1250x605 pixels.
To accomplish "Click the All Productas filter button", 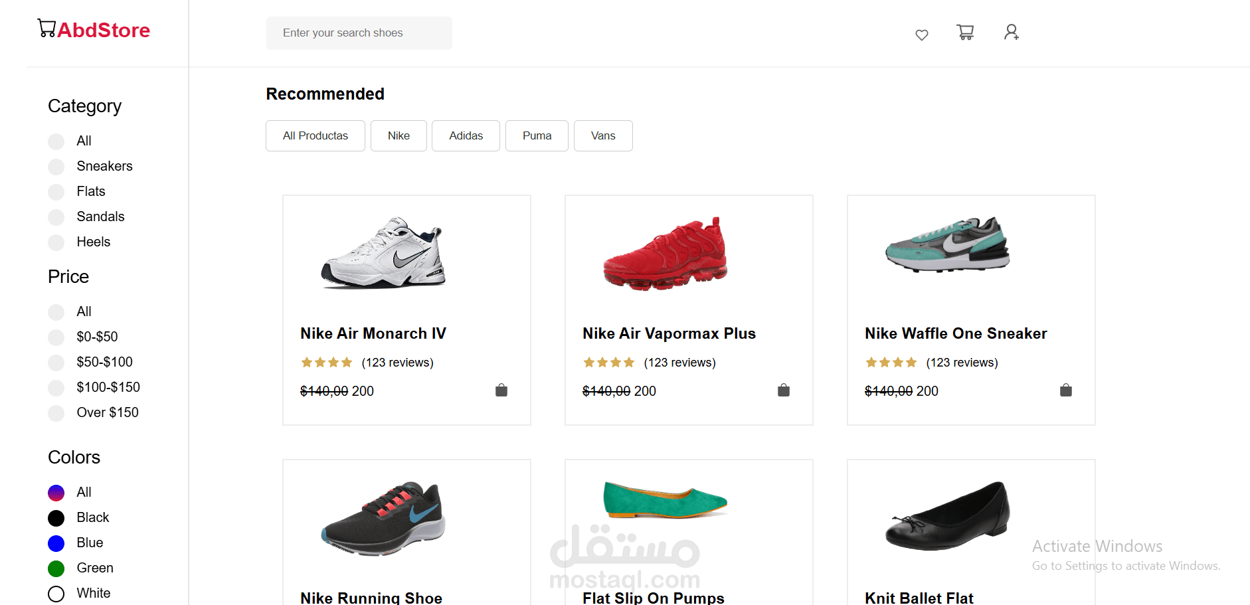I will (315, 135).
